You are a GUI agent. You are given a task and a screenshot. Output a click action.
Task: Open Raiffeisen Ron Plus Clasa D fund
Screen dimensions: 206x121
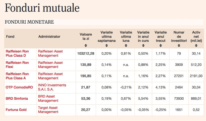[x=17, y=53]
